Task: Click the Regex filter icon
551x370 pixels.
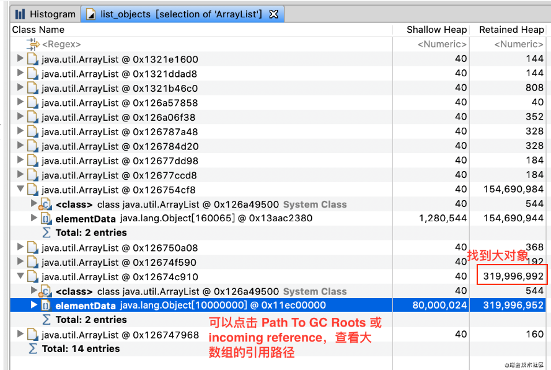Action: point(32,44)
